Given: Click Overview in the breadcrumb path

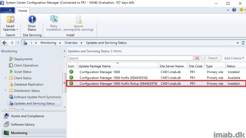Looking at the screenshot, I should click(71, 43).
